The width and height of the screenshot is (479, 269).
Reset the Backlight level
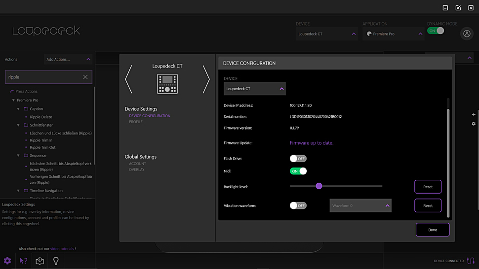428,187
